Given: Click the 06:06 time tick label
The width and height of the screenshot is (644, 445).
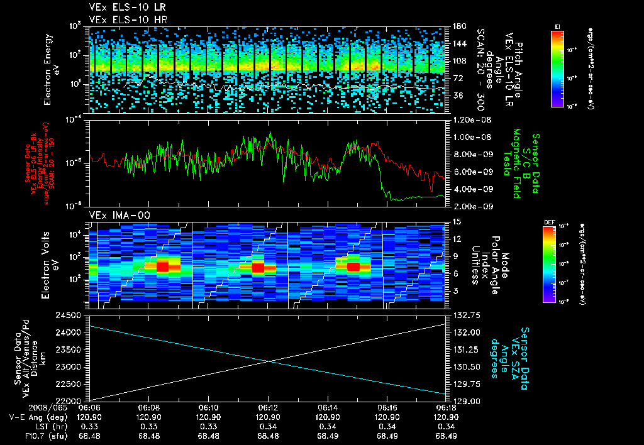Looking at the screenshot, I should tap(89, 409).
